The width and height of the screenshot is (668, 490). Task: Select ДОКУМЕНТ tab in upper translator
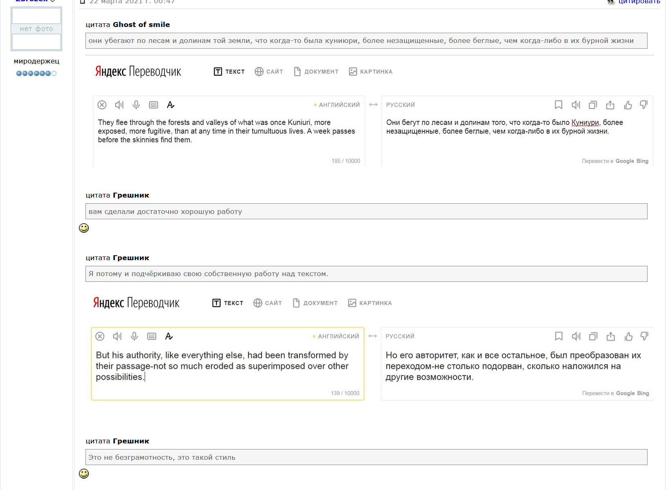(316, 72)
